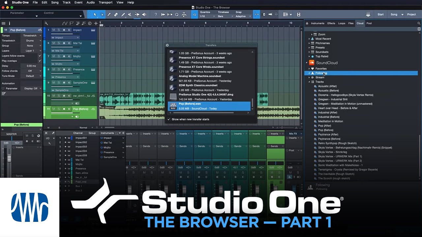Select Pop (Before).wav in Transfers
The height and width of the screenshot is (237, 422).
(209, 106)
